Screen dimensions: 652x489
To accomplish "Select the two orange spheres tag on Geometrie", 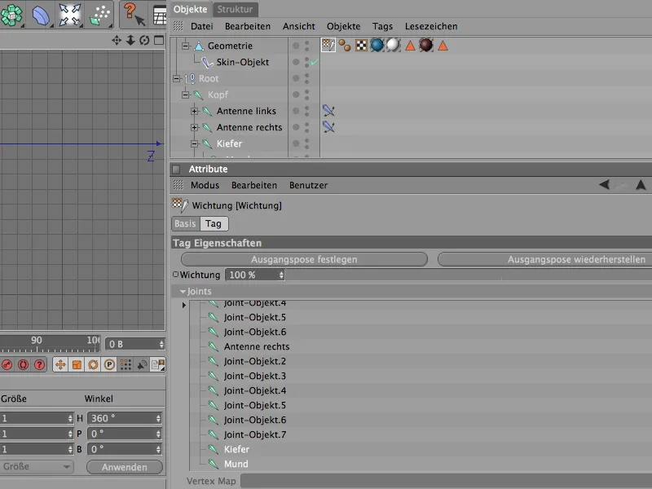I will (345, 46).
